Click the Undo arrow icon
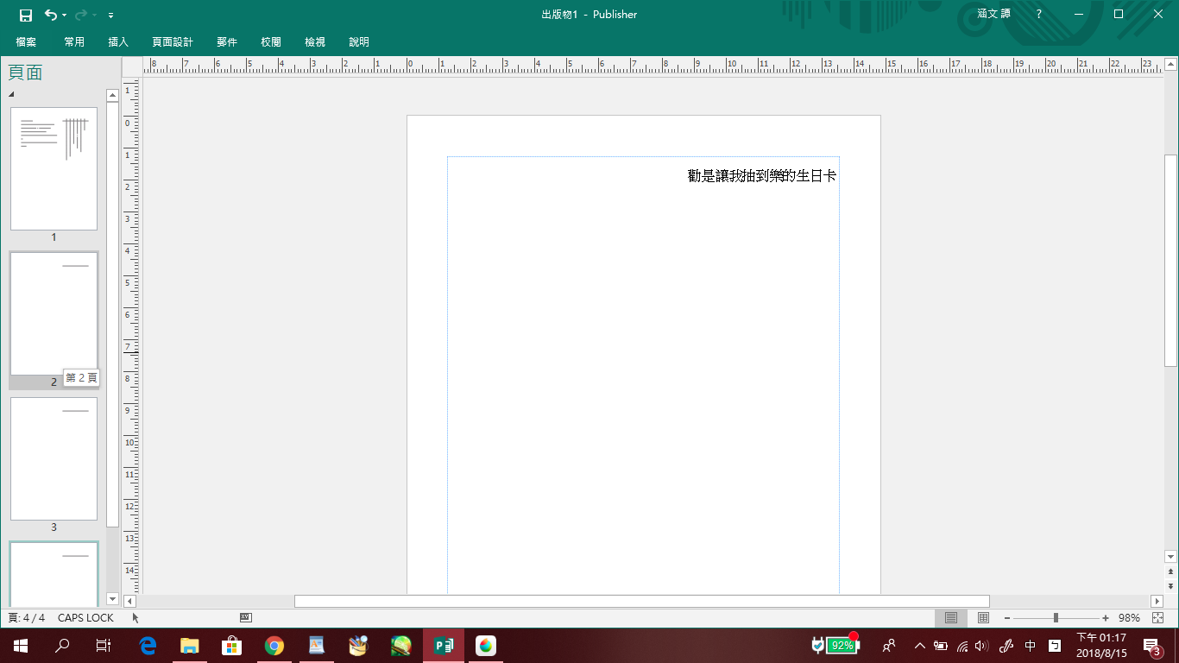The width and height of the screenshot is (1179, 663). (x=50, y=15)
